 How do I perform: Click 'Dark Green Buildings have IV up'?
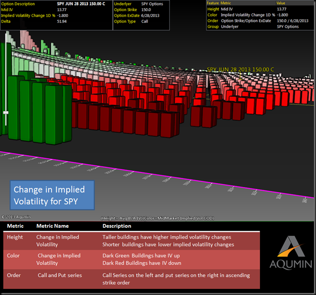click(141, 256)
